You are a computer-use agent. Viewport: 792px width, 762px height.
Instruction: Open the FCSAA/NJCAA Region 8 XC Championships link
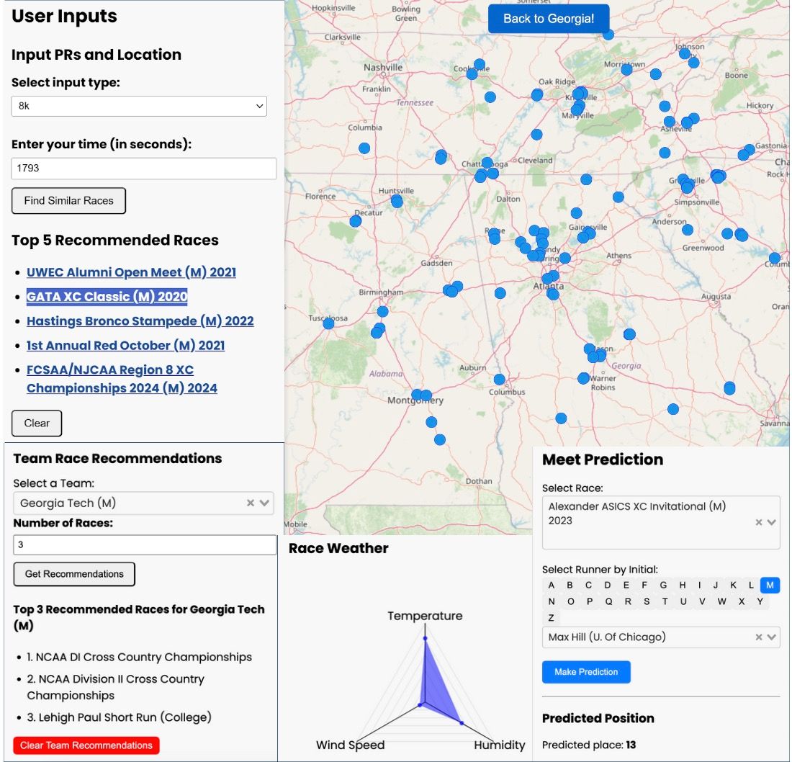click(x=122, y=379)
